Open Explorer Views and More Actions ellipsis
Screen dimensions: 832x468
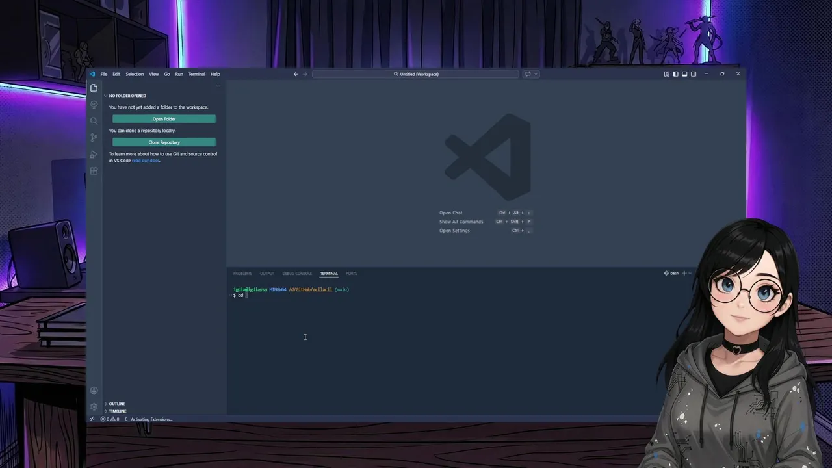(218, 86)
